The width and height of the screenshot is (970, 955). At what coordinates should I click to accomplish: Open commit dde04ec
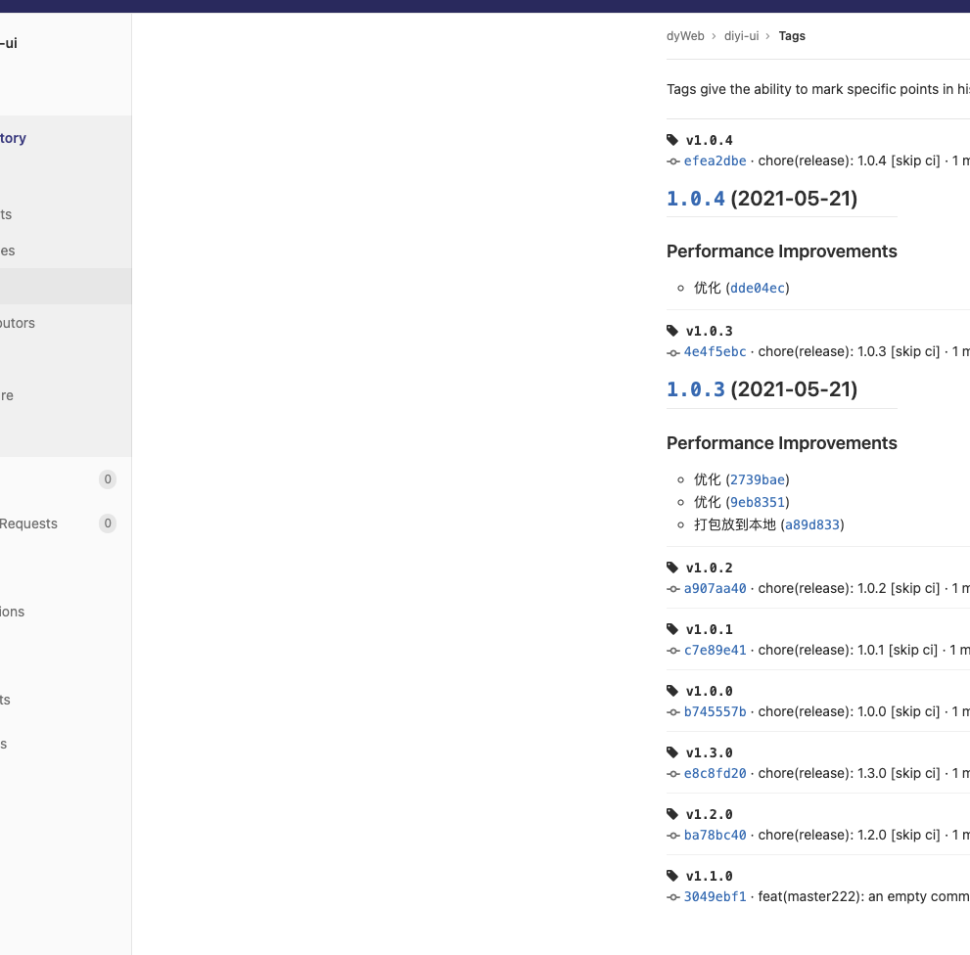(758, 288)
